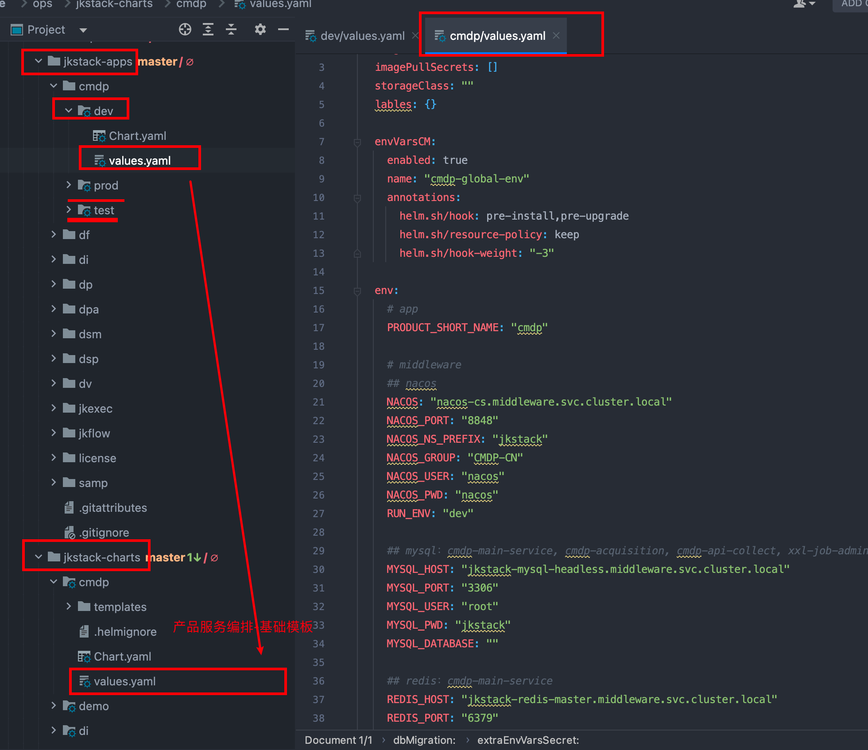The height and width of the screenshot is (750, 868).
Task: Click Document 1/1 in status breadcrumb
Action: tap(338, 740)
